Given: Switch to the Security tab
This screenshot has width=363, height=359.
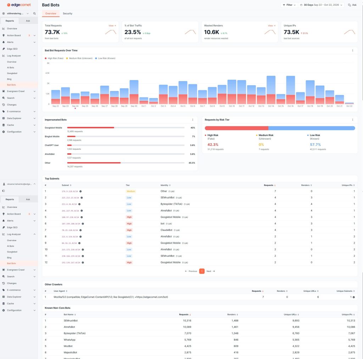Looking at the screenshot, I should 68,13.
